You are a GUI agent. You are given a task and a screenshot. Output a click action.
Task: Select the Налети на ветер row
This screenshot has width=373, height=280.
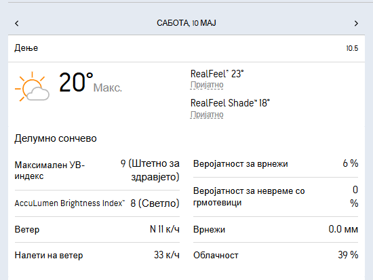[x=97, y=256]
